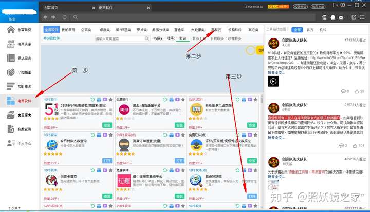The height and width of the screenshot is (212, 370).
Task: Sort software by 默认
Action: coord(182,38)
